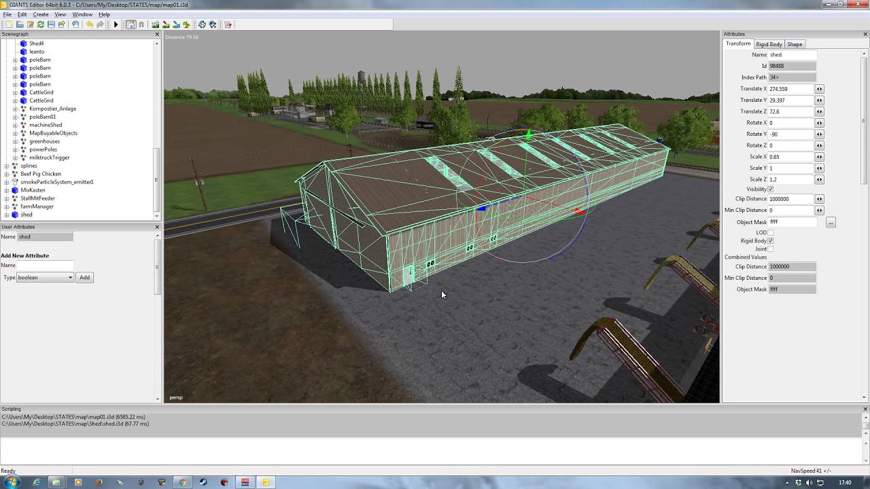Click the green reload arrows icon

pyautogui.click(x=41, y=24)
